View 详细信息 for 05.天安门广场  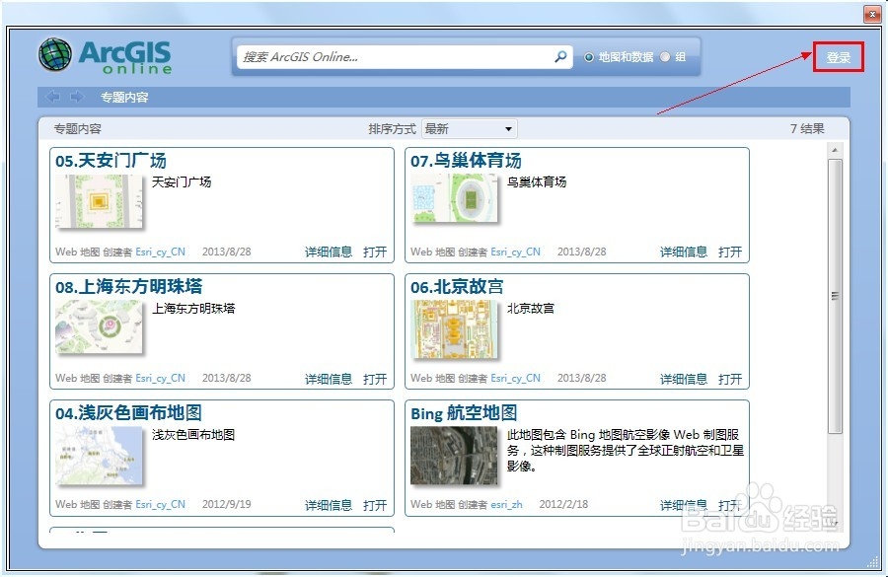329,252
